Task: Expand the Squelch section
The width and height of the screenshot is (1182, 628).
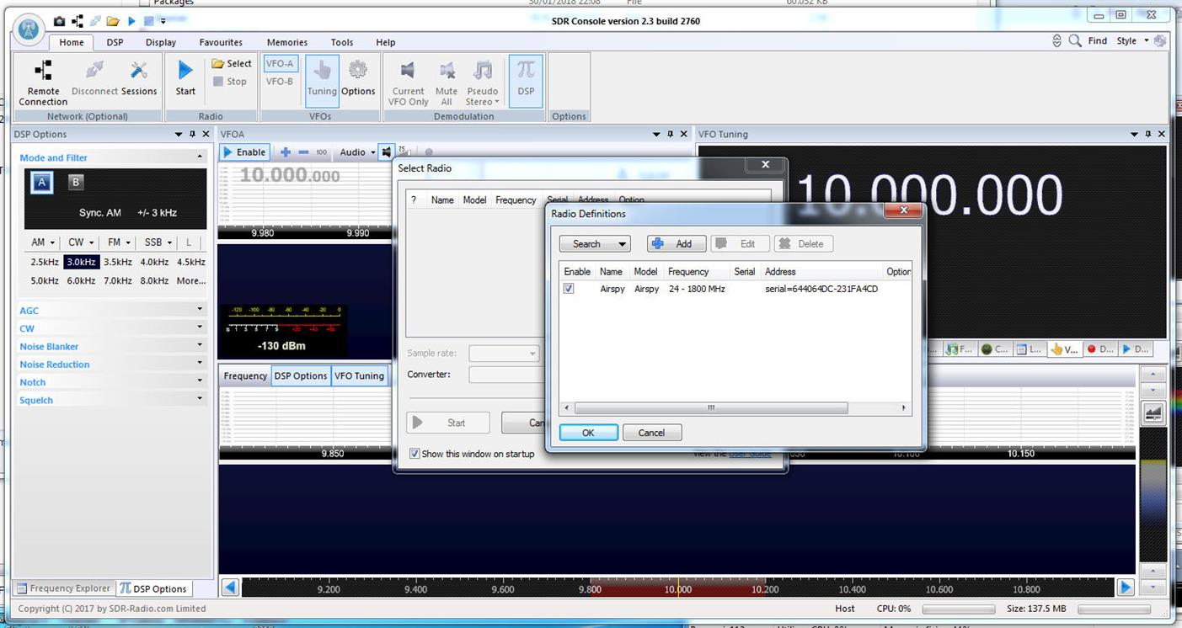Action: point(112,400)
